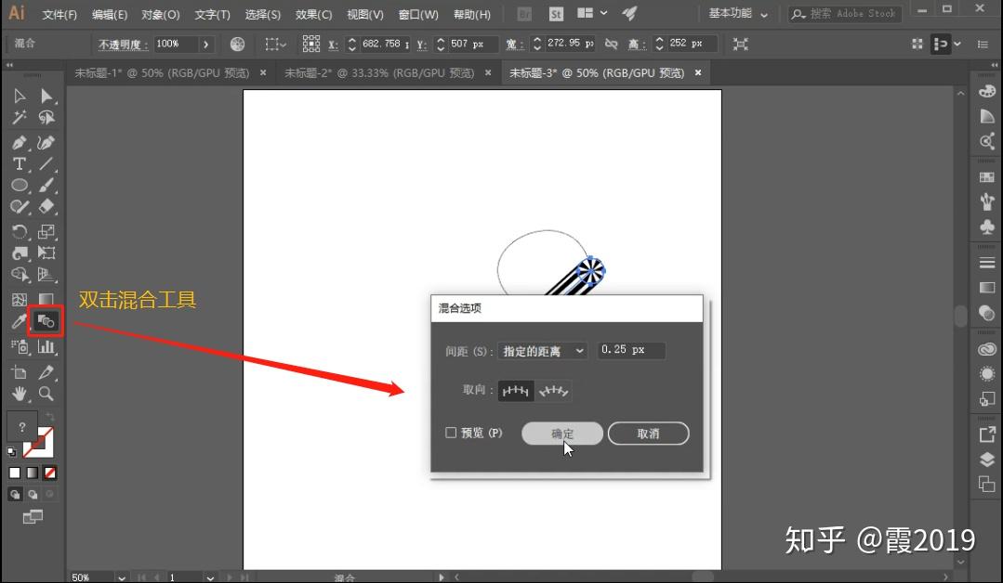This screenshot has height=583, width=1003.
Task: Select the Hand tool
Action: coord(20,394)
